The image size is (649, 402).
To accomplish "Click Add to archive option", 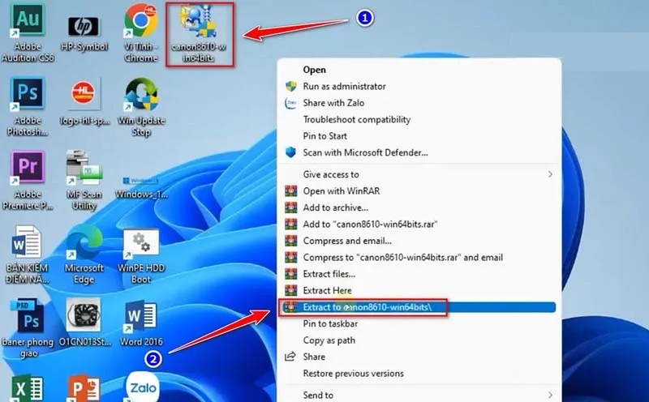I will tap(419, 207).
